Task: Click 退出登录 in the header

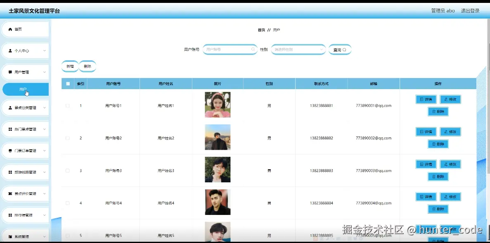Action: pyautogui.click(x=470, y=11)
